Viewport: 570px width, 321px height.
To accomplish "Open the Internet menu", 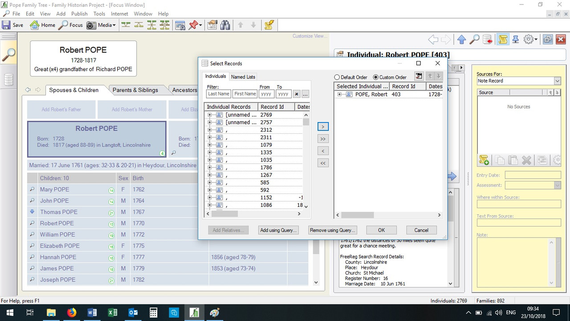I will click(119, 14).
